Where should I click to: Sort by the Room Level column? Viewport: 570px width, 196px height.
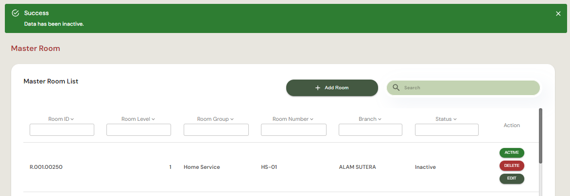(138, 119)
